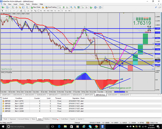Open the File menu
The image size is (162, 129).
(5, 4)
